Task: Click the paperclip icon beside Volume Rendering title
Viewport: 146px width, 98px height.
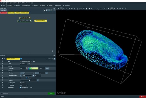Action: coord(4,59)
